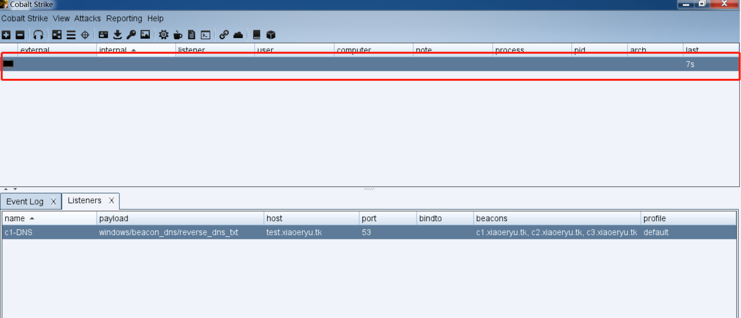The width and height of the screenshot is (741, 318).
Task: Connect to a new team server
Action: [6, 35]
